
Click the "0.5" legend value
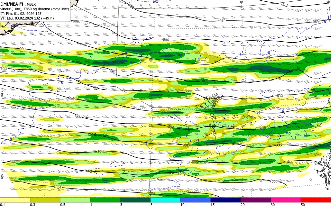(x=63, y=205)
